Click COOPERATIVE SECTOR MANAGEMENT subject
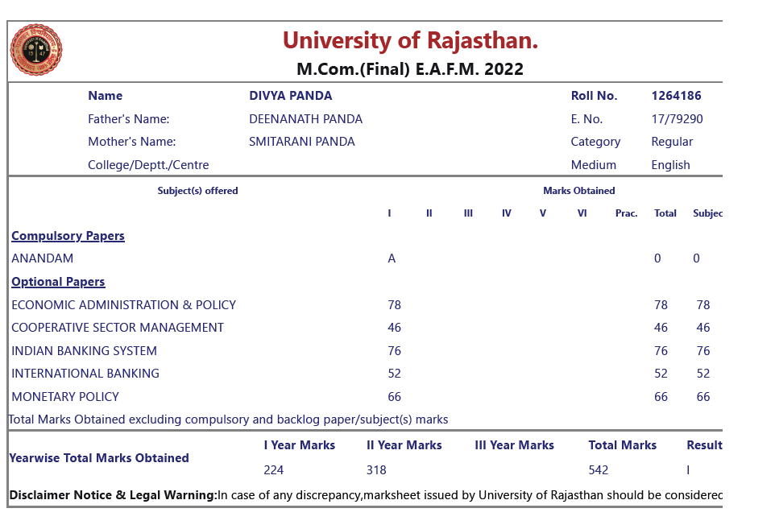The height and width of the screenshot is (529, 775). [118, 328]
